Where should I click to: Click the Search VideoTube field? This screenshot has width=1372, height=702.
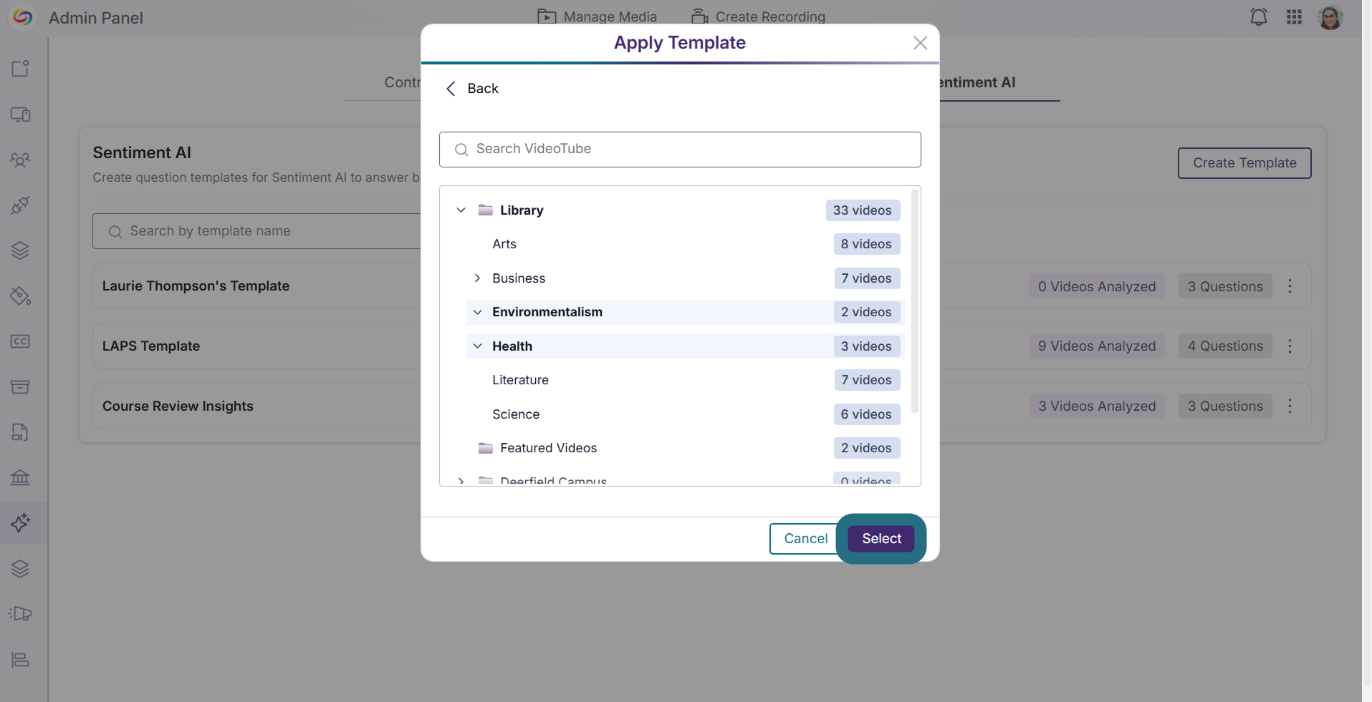(680, 150)
